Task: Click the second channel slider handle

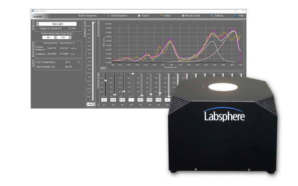Action: coord(114,95)
